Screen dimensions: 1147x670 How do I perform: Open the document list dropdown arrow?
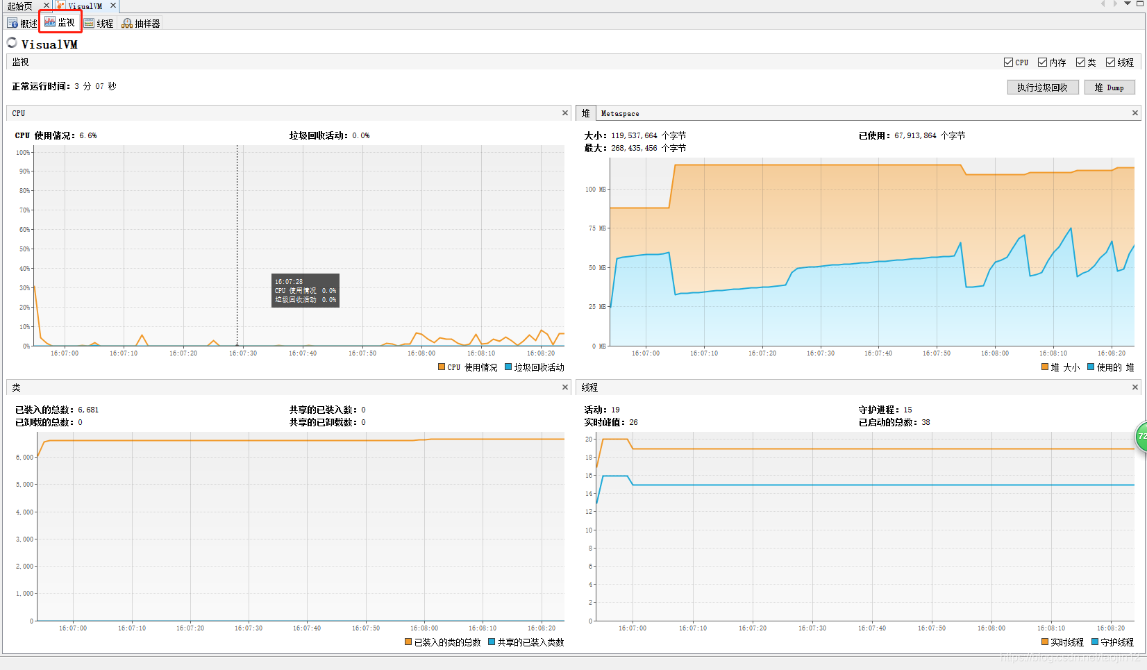pos(1128,3)
